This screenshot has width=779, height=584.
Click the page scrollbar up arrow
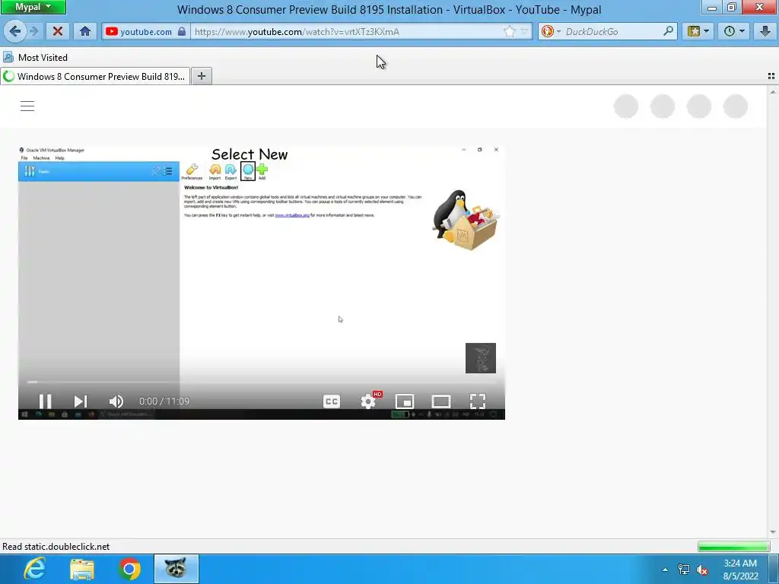[773, 92]
